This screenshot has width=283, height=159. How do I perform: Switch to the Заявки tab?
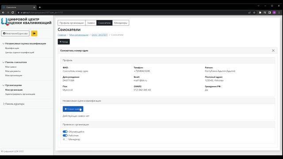tap(91, 23)
